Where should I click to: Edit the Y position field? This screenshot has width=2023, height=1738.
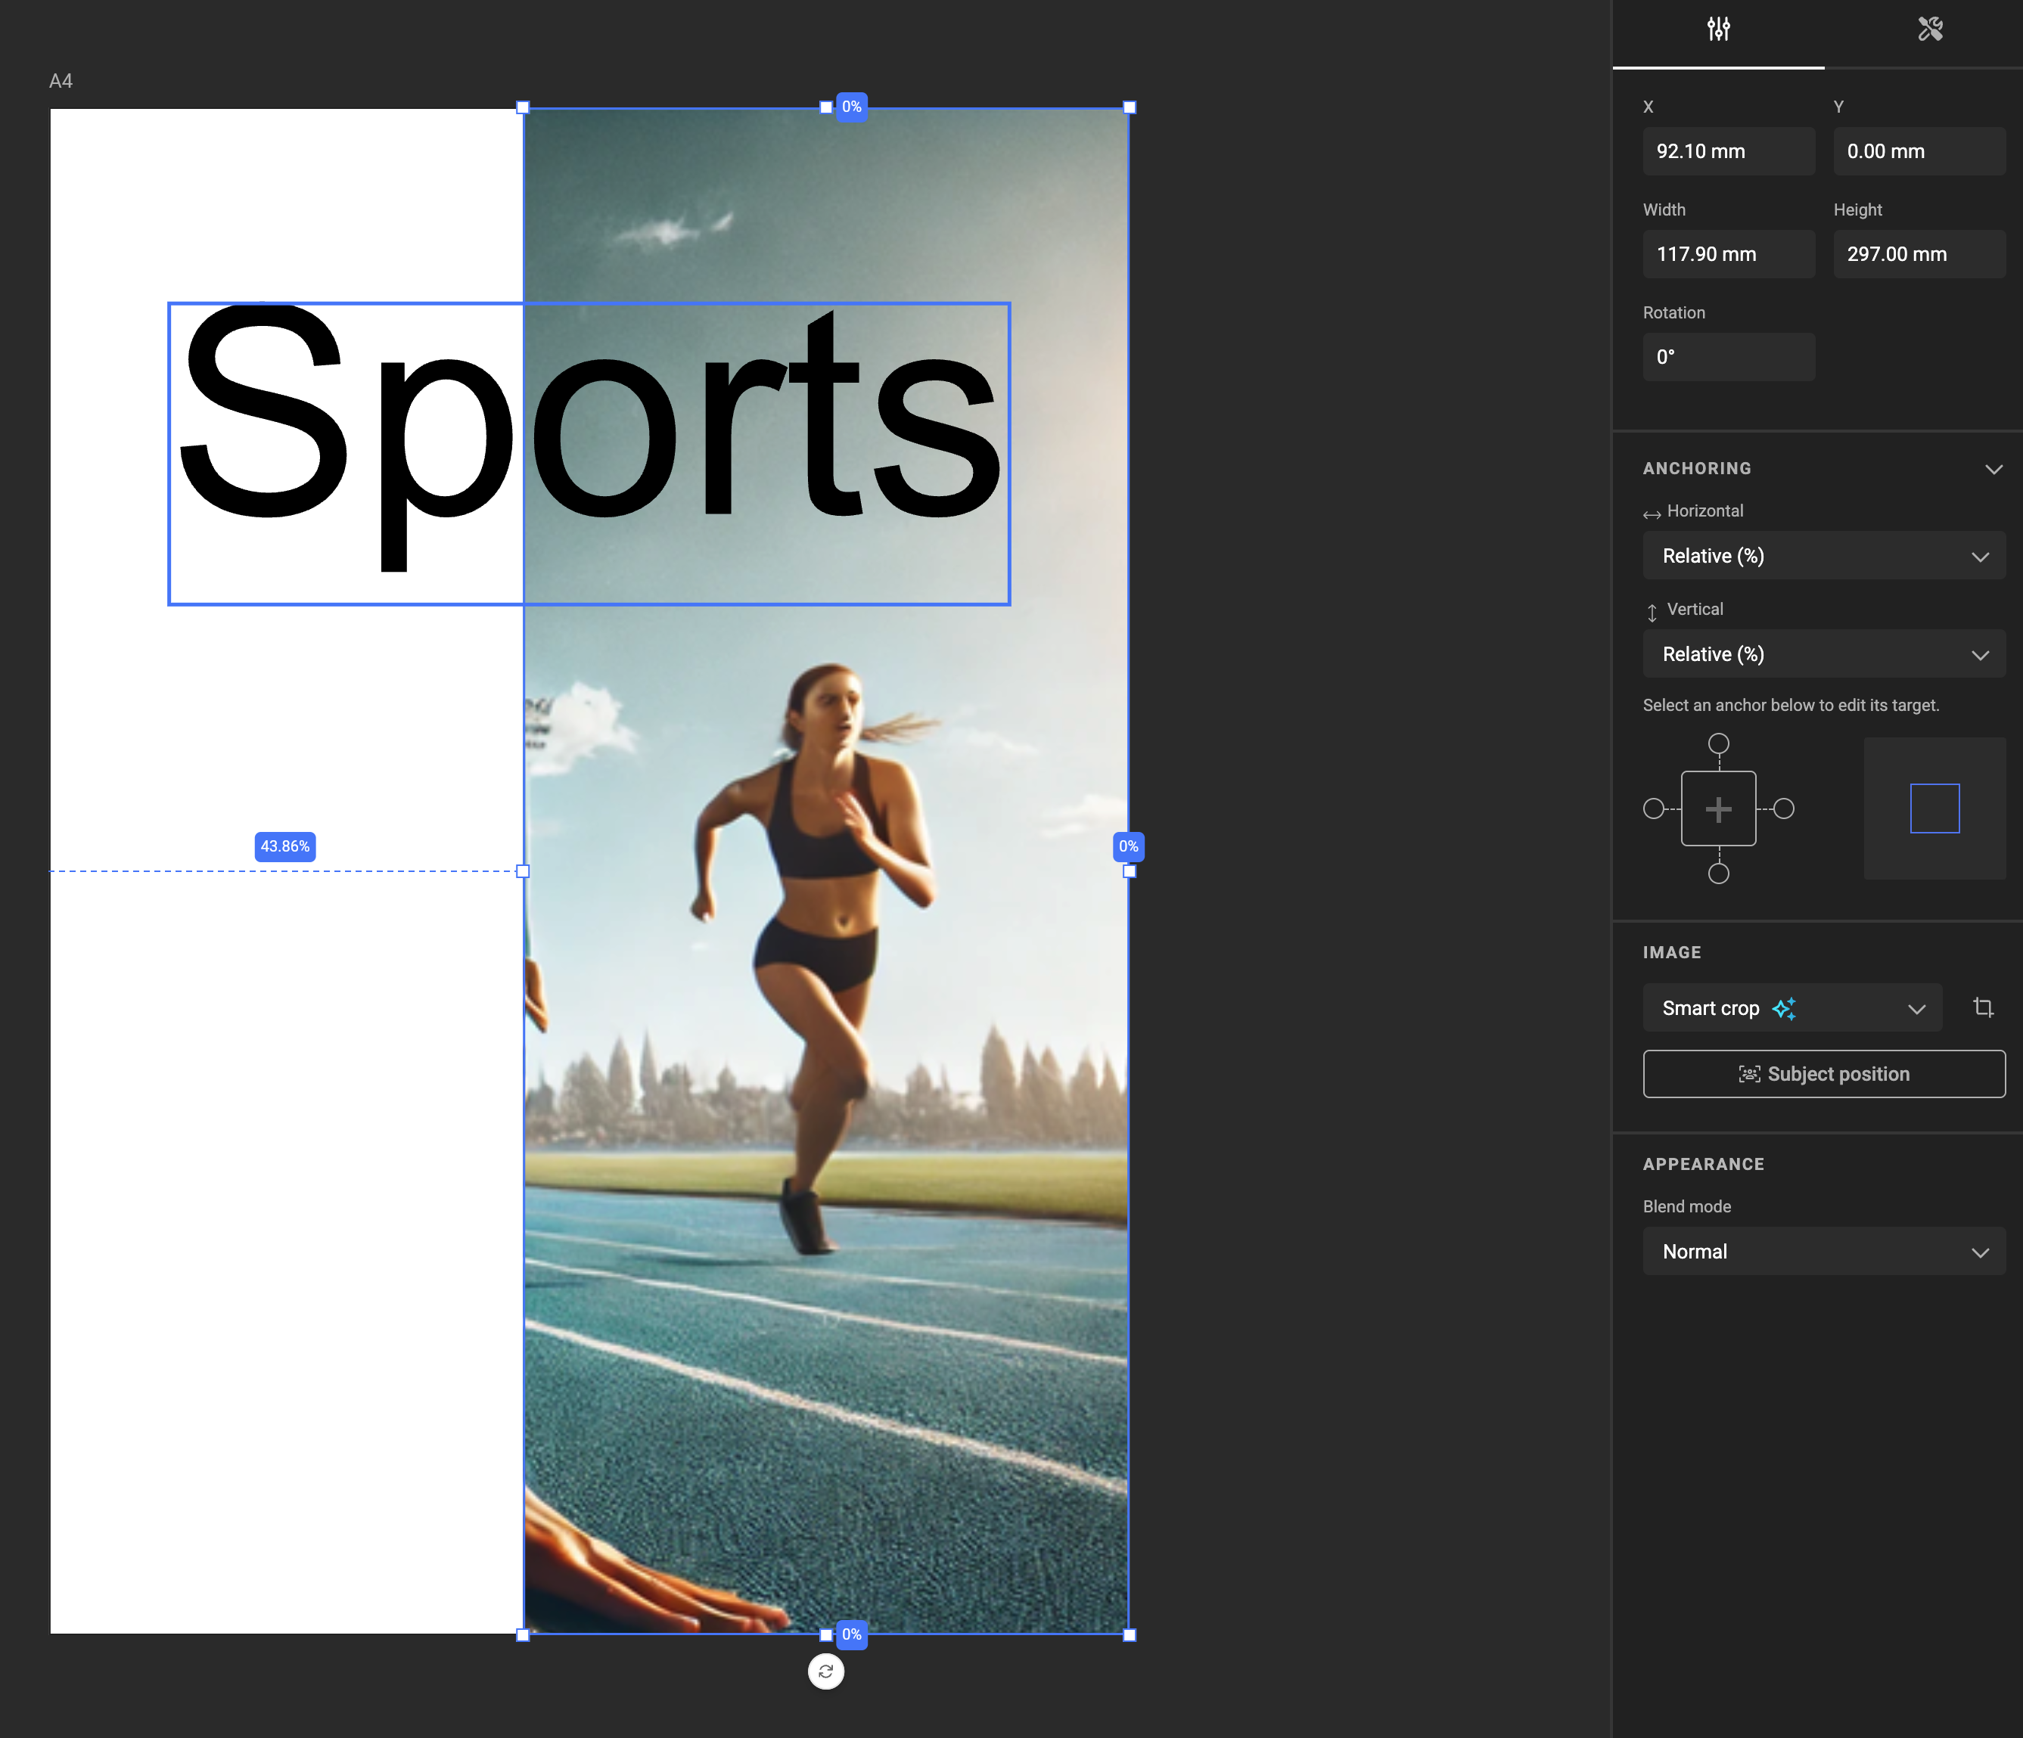click(x=1919, y=151)
